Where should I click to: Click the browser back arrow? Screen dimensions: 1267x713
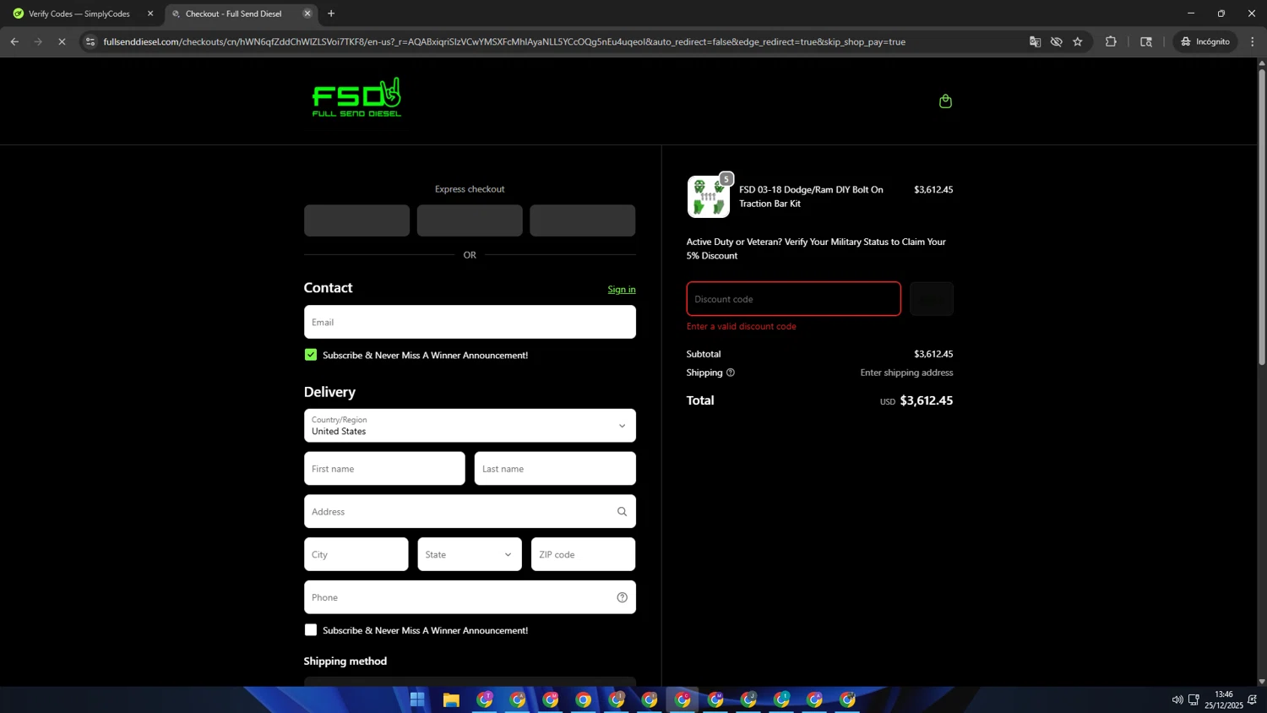pyautogui.click(x=14, y=41)
